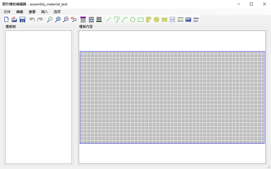This screenshot has height=169, width=271.
Task: Select the rectangle outline tool
Action: tap(141, 19)
